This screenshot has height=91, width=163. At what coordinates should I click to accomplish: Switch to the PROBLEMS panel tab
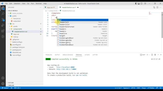tap(49, 55)
